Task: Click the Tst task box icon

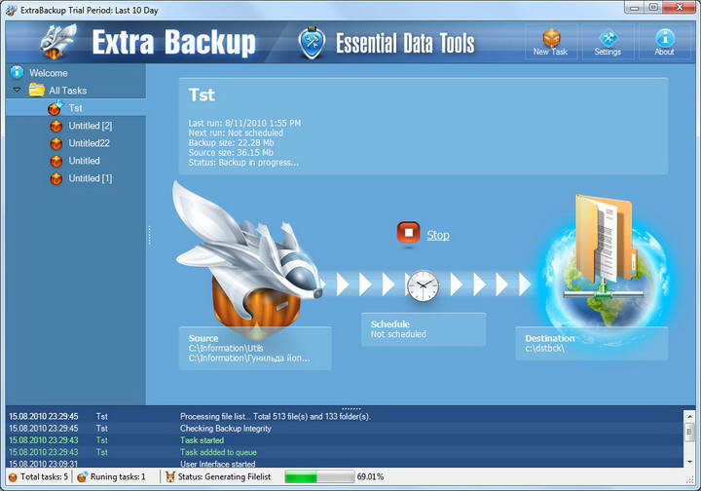Action: point(55,108)
